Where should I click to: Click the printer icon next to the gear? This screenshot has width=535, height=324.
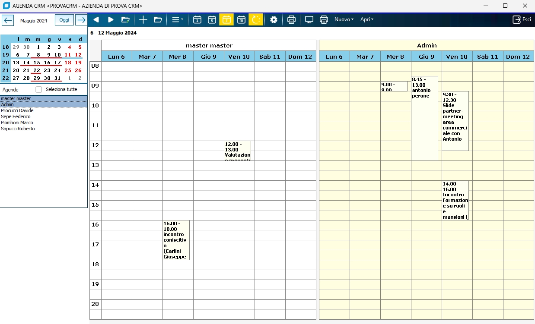pyautogui.click(x=291, y=19)
